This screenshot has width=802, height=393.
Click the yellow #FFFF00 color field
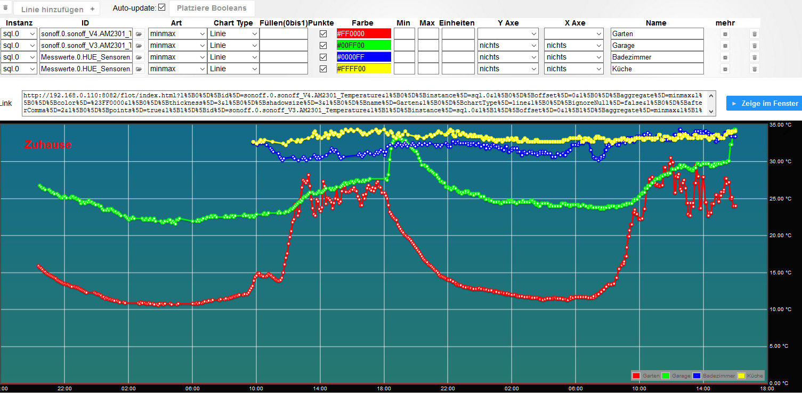tap(363, 69)
